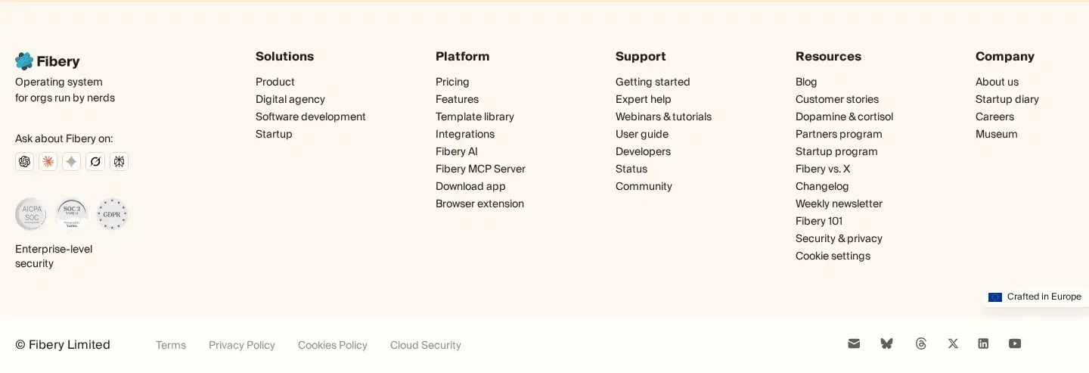Open Startup program page

[x=836, y=151]
